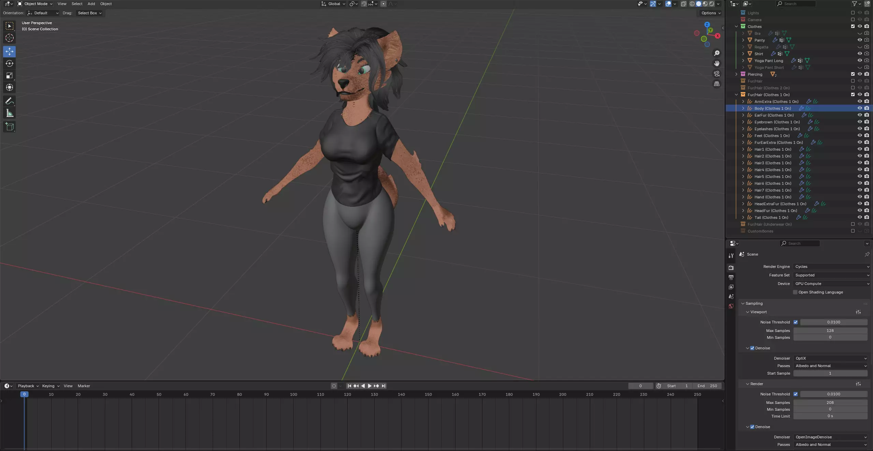Switch to wireframe viewport shading
The width and height of the screenshot is (873, 451).
[692, 4]
